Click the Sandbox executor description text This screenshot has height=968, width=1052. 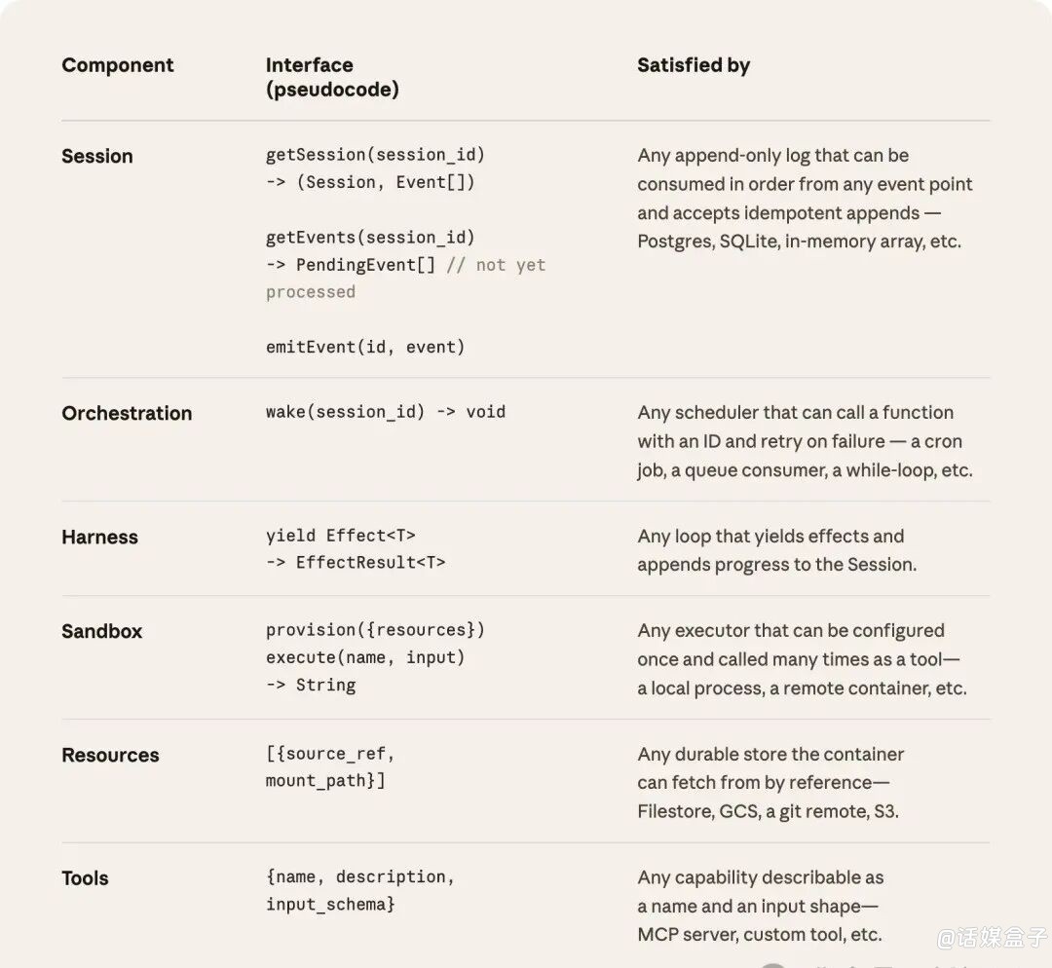801,659
